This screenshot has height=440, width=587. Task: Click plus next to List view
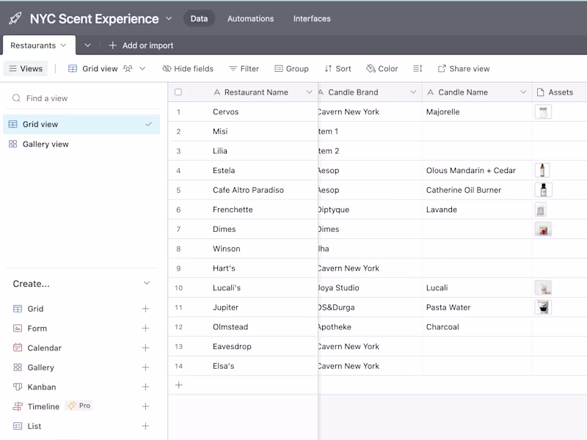(145, 426)
